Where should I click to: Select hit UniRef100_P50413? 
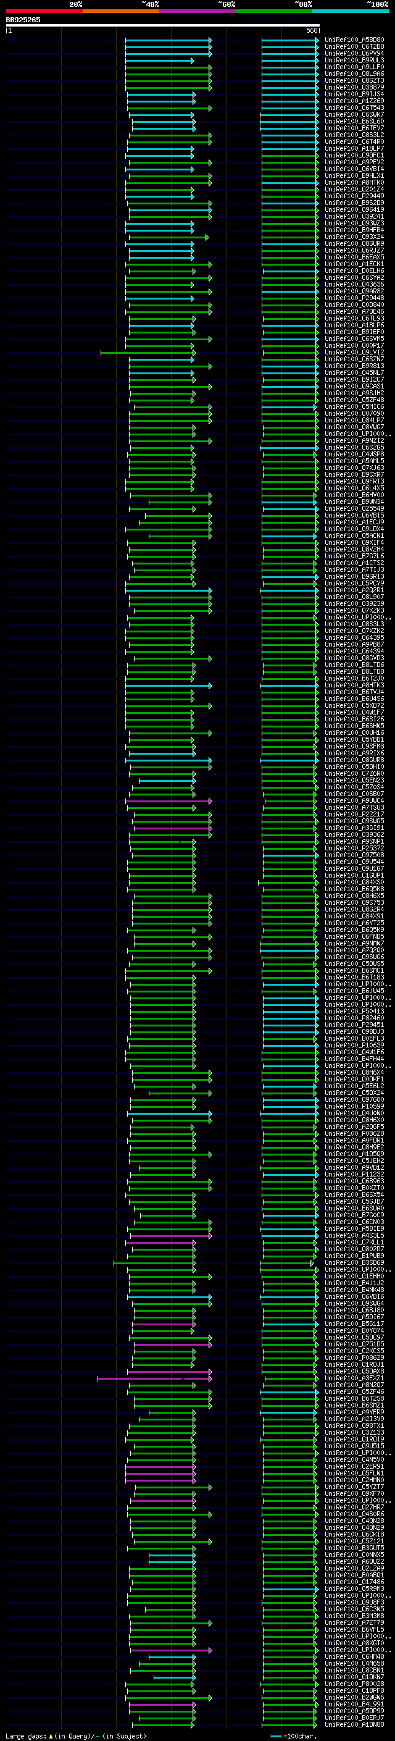(354, 1011)
